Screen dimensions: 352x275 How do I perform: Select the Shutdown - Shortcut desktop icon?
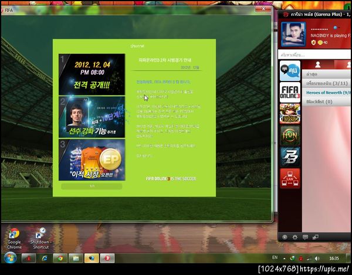click(x=40, y=239)
